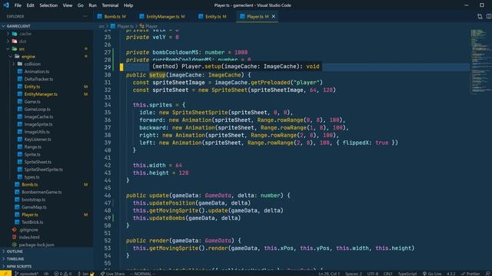
Task: Open the View menu
Action: pos(68,5)
